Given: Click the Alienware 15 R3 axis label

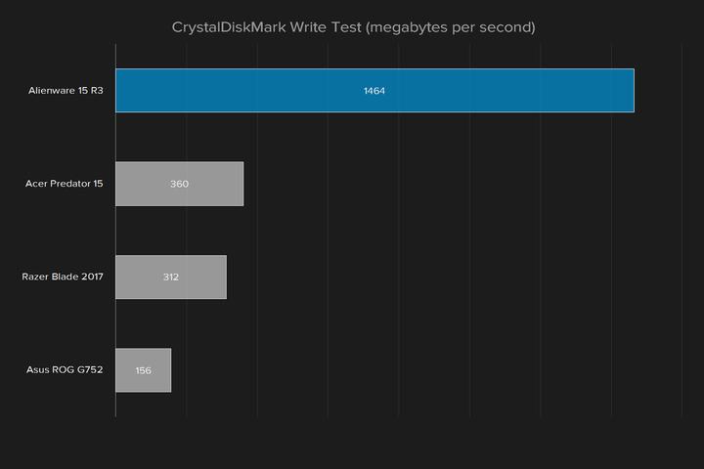Looking at the screenshot, I should pos(66,91).
